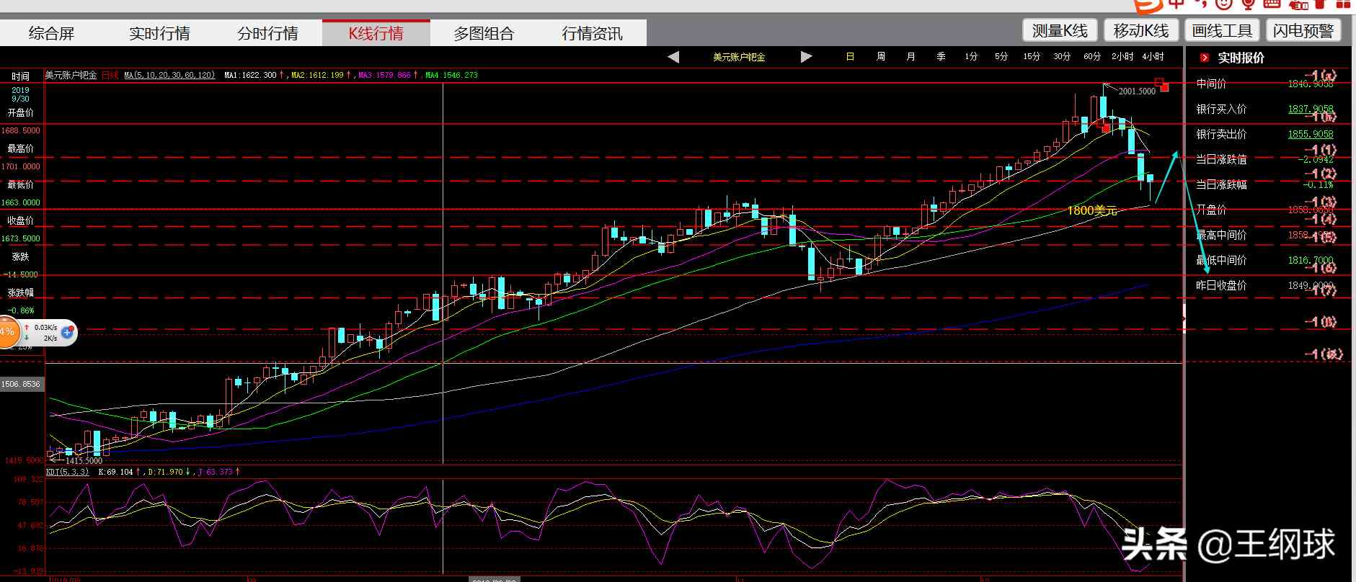Select the 4小时 chart period
The height and width of the screenshot is (582, 1356).
[1153, 57]
